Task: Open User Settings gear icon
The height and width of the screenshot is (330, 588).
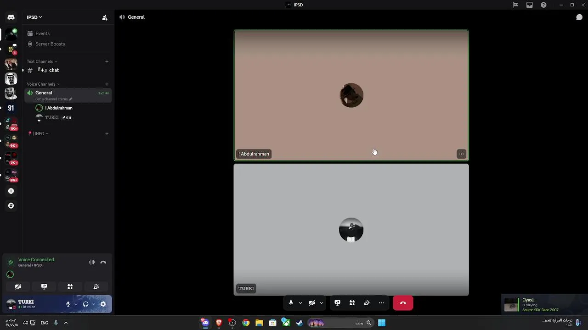Action: pyautogui.click(x=103, y=304)
